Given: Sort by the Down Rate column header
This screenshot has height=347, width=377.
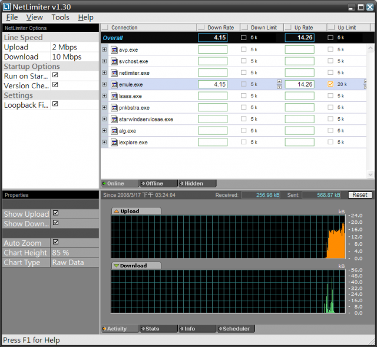Looking at the screenshot, I should coord(219,28).
